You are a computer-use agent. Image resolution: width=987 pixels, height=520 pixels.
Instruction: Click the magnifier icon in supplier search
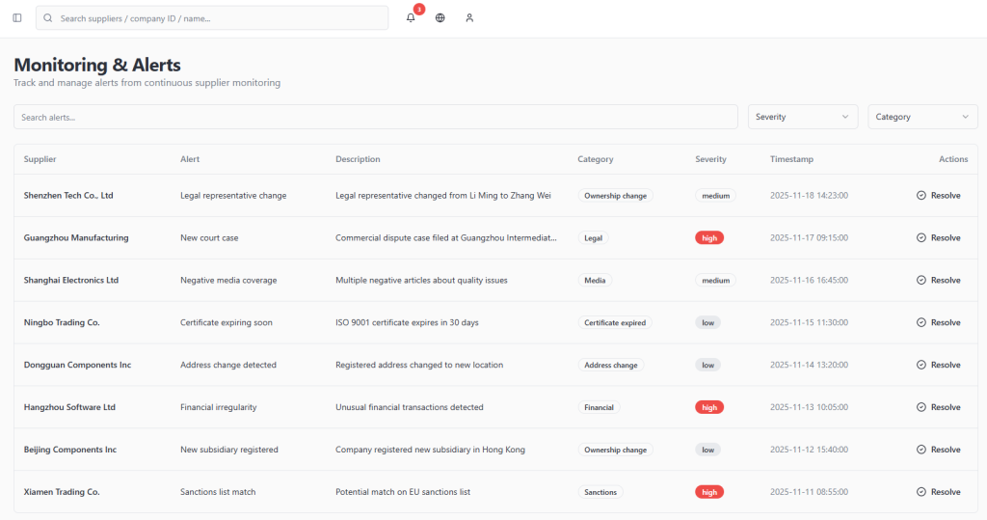pos(48,17)
